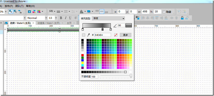Click the no-fill red slash icon

[x=116, y=35]
